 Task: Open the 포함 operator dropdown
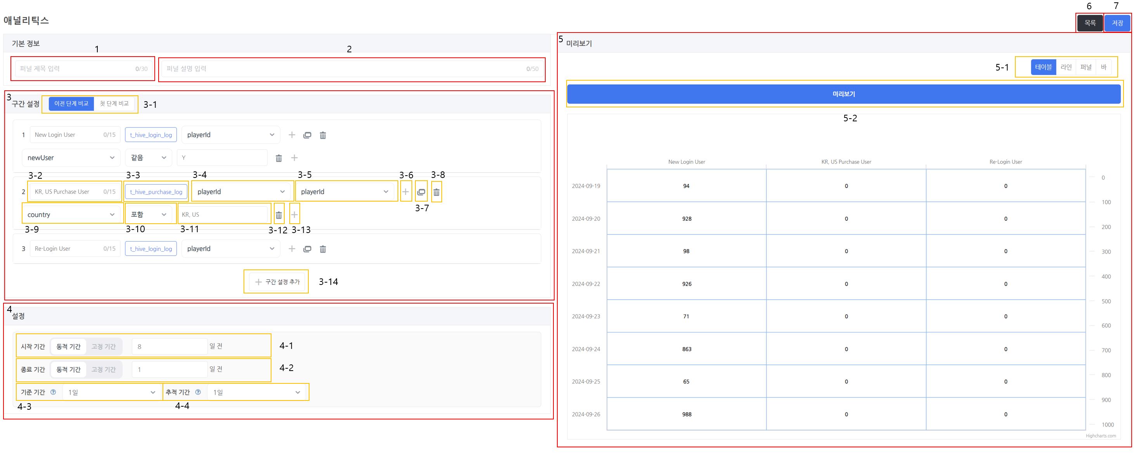149,215
